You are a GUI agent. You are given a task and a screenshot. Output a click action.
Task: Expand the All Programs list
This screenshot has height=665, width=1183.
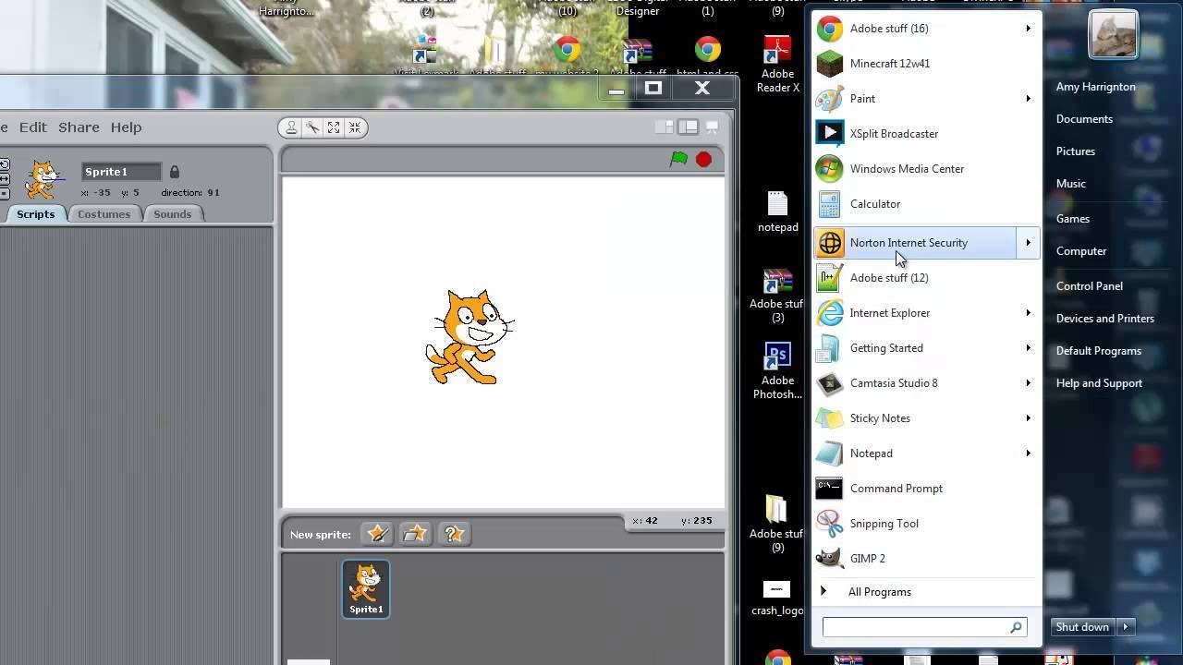click(927, 592)
